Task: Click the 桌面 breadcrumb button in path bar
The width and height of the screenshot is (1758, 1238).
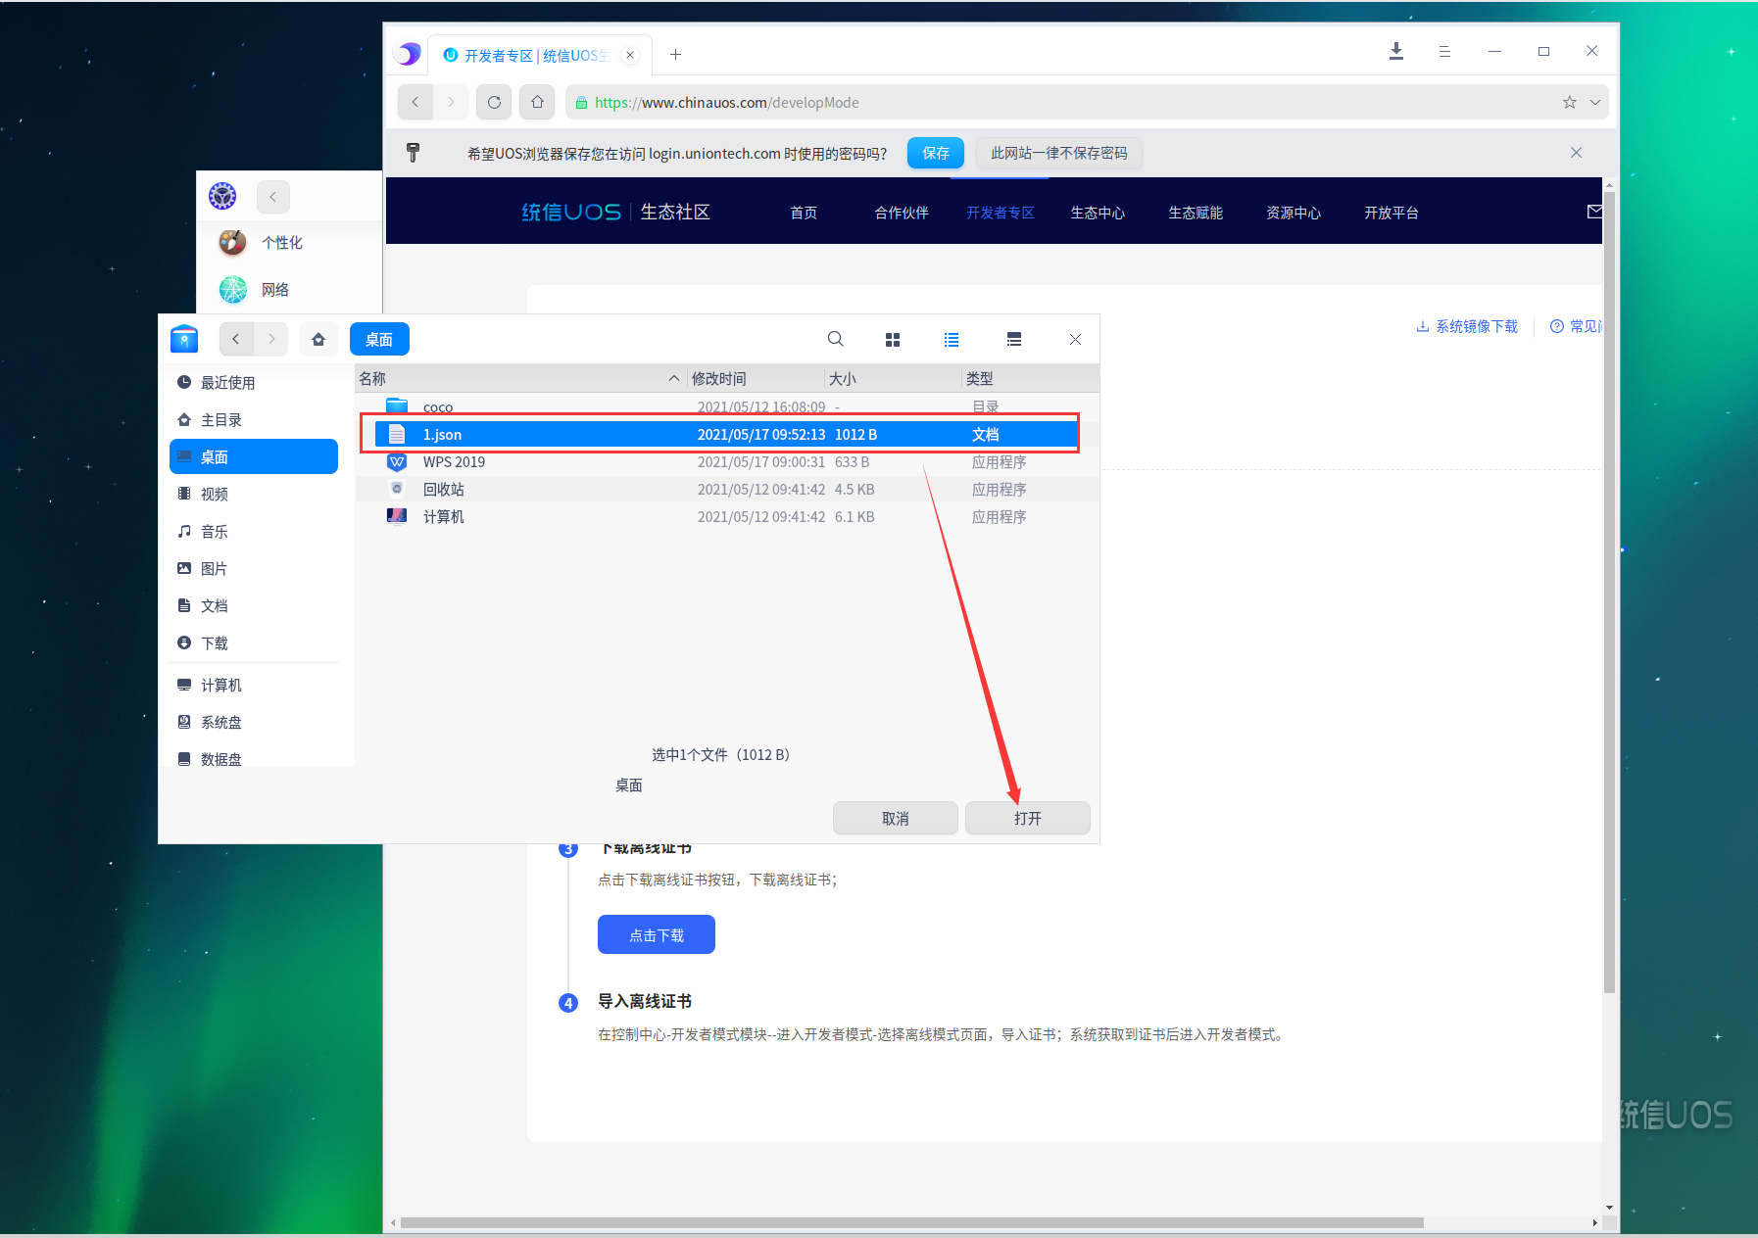Action: coord(379,339)
